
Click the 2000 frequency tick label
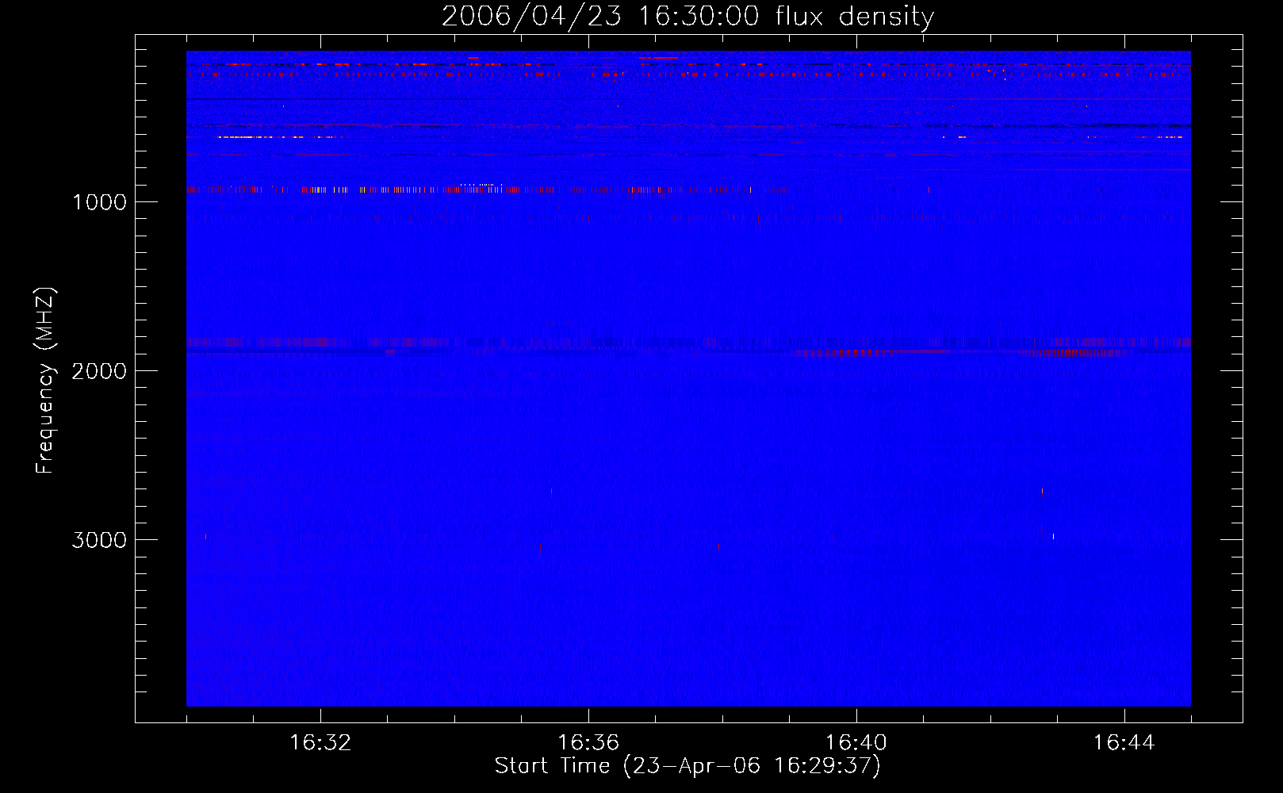click(99, 371)
